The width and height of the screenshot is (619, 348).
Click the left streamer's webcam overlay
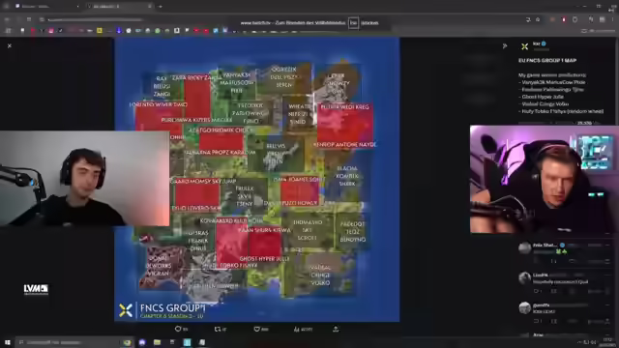coord(84,178)
